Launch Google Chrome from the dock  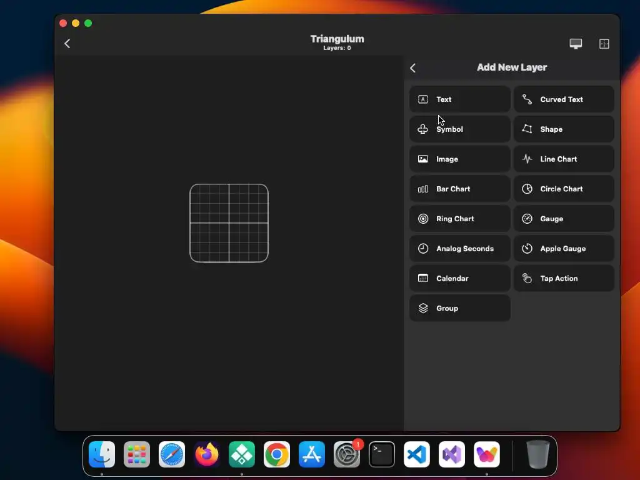(277, 454)
